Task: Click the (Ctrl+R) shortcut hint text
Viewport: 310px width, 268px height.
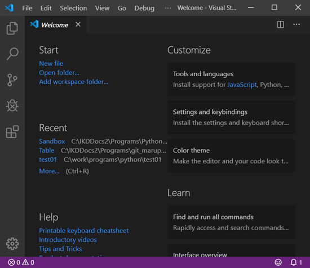Action: [x=77, y=171]
